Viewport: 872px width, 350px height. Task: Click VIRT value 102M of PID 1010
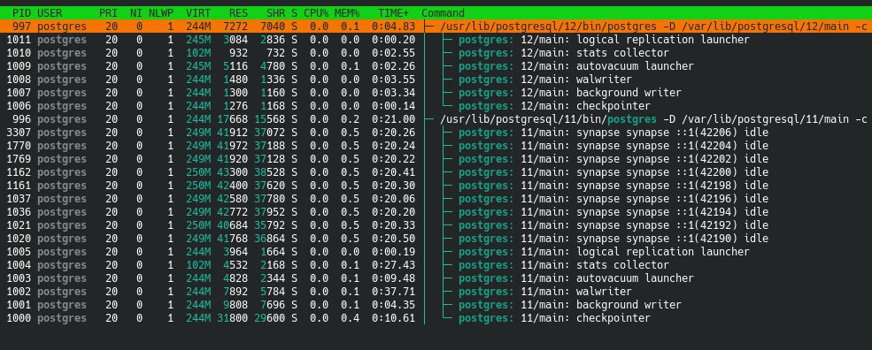pos(198,53)
